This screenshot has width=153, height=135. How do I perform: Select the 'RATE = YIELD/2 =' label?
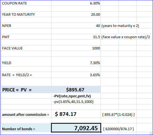pyautogui.click(x=17, y=75)
